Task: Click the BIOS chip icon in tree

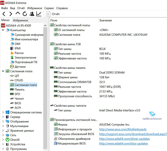Action: tap(12, 103)
